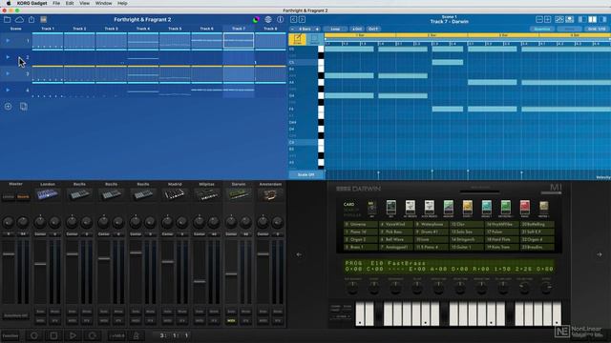Toggle the Loop button above piano roll

tap(335, 30)
